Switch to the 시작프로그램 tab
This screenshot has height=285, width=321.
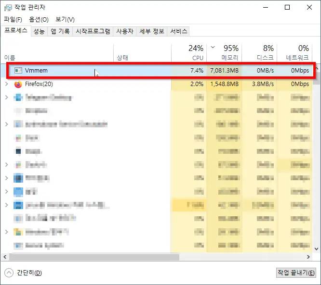coord(93,31)
